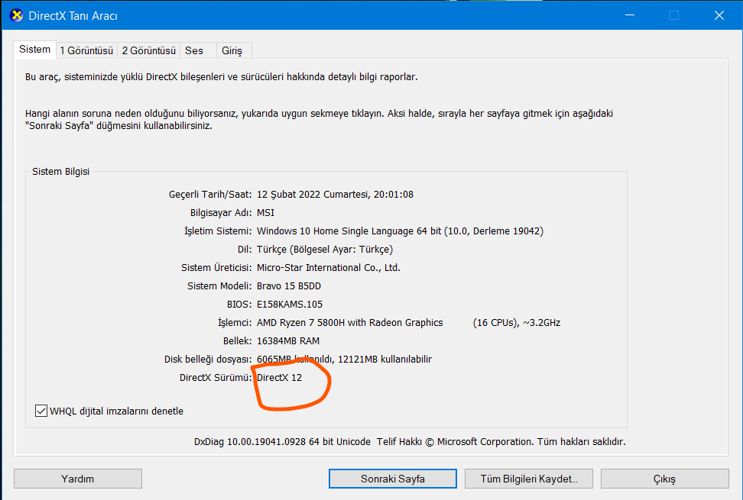Go to next page with Sonraki Sayfa
Image resolution: width=743 pixels, height=500 pixels.
392,479
